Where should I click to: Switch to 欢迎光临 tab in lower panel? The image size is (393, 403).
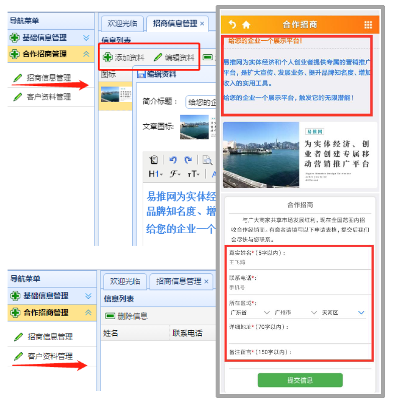tap(125, 281)
